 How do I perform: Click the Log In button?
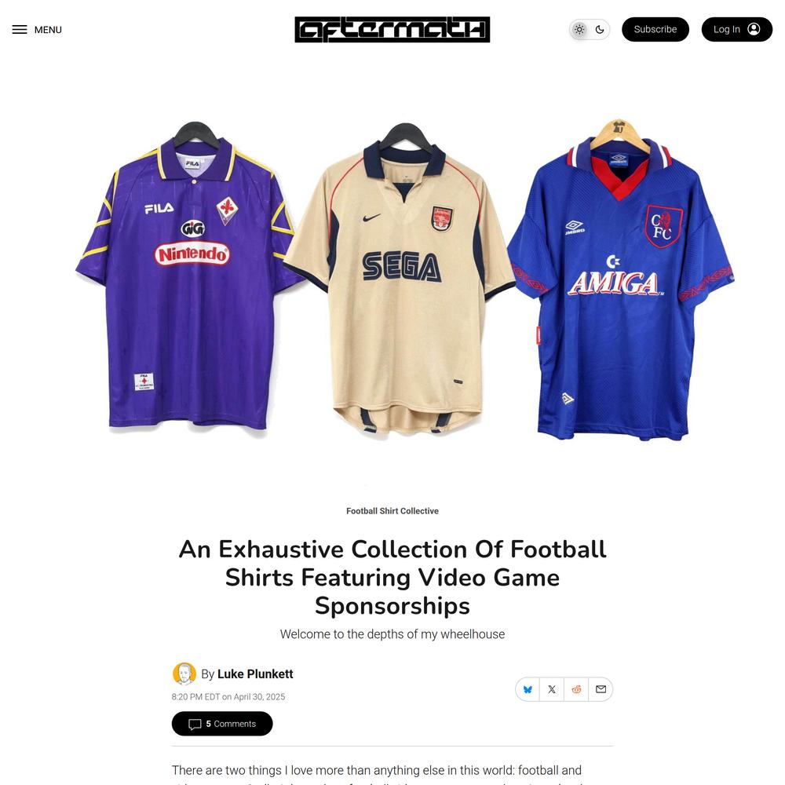[737, 30]
